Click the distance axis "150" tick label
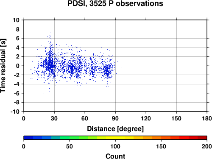The height and width of the screenshot is (159, 212). tap(176, 118)
